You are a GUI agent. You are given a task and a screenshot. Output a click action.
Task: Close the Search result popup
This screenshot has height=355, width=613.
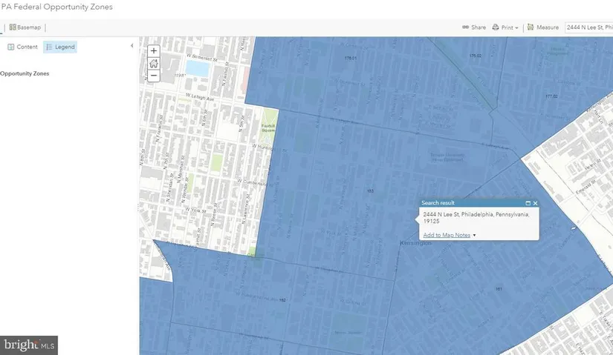click(x=535, y=203)
